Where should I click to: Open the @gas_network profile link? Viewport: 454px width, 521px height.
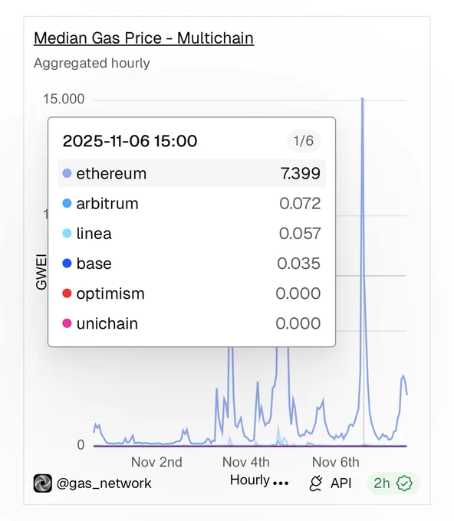tap(104, 483)
